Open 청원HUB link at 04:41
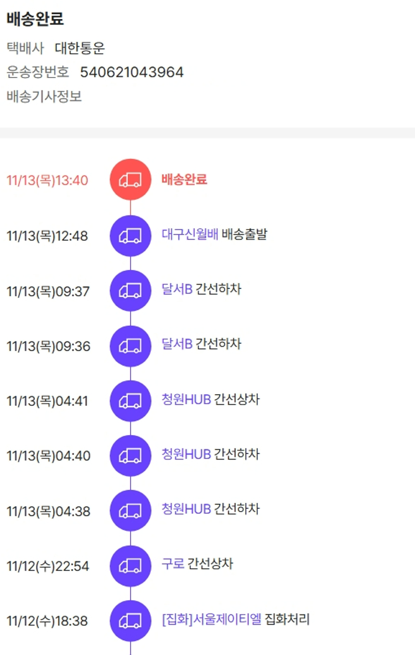 [186, 399]
